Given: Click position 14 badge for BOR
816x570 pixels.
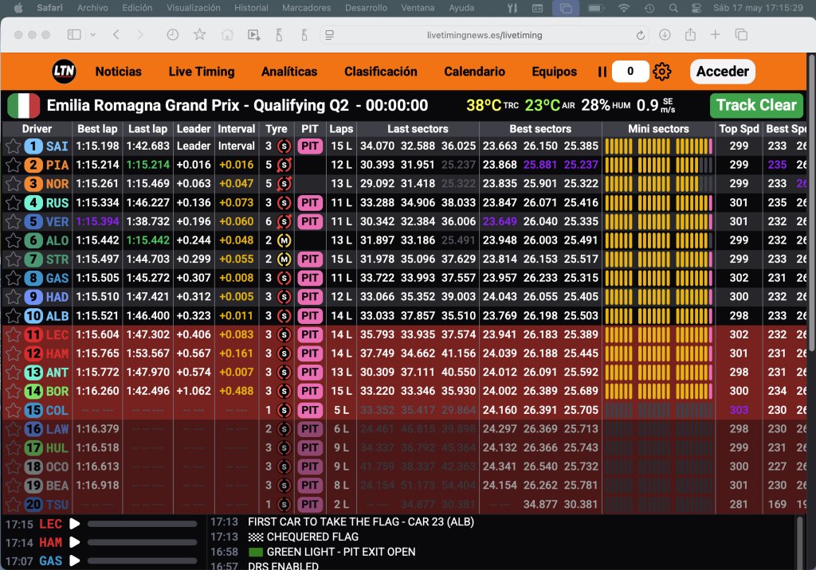Looking at the screenshot, I should 33,391.
